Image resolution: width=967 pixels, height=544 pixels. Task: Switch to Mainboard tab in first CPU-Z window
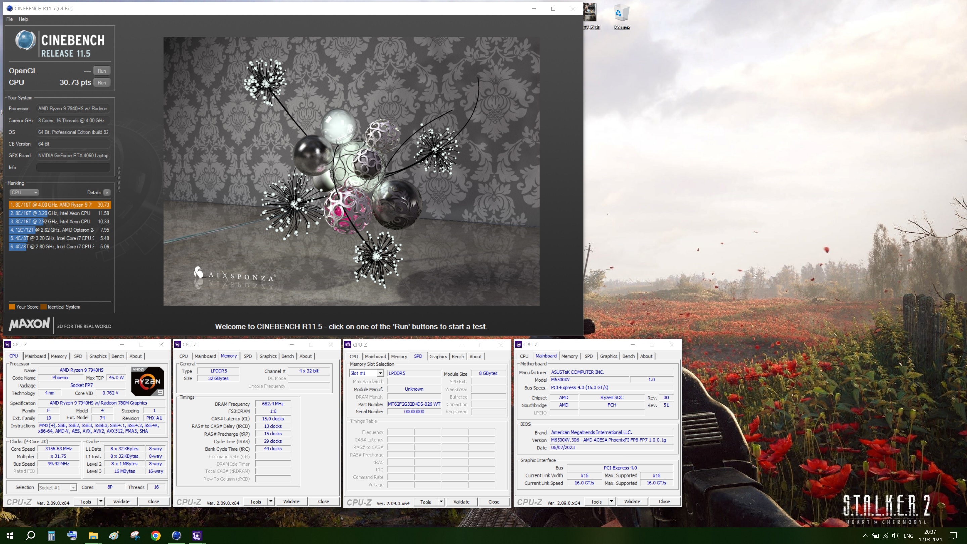tap(35, 356)
